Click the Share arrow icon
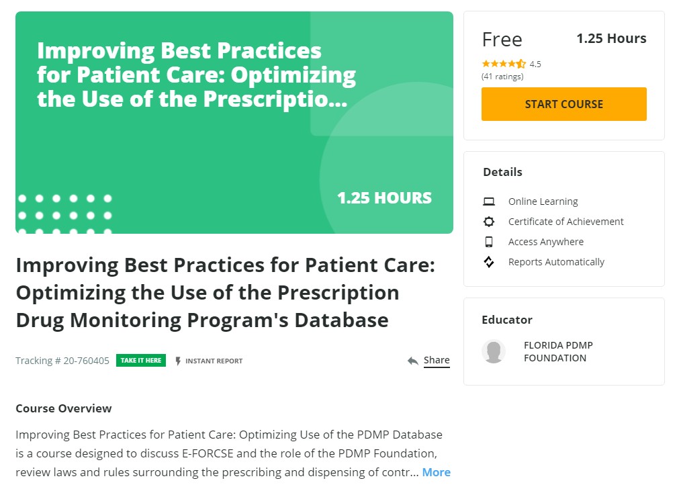The width and height of the screenshot is (679, 493). pos(413,361)
